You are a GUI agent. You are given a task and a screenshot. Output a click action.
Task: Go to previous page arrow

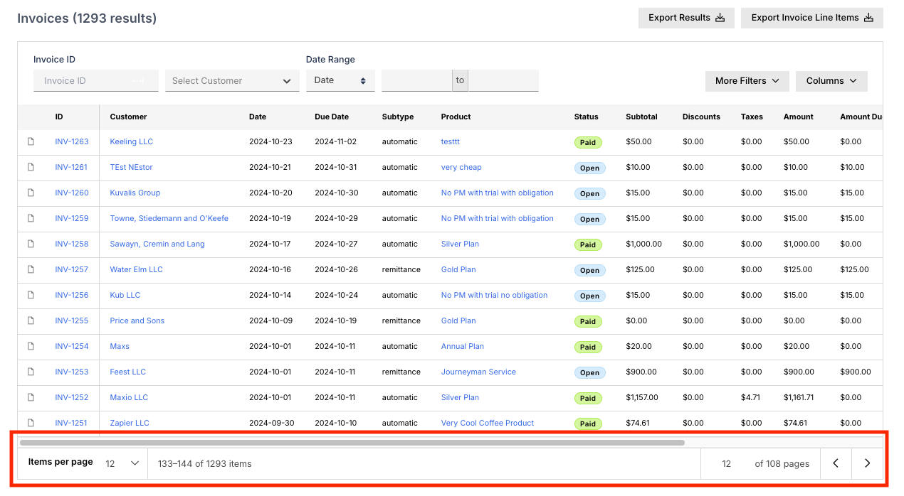click(x=836, y=463)
